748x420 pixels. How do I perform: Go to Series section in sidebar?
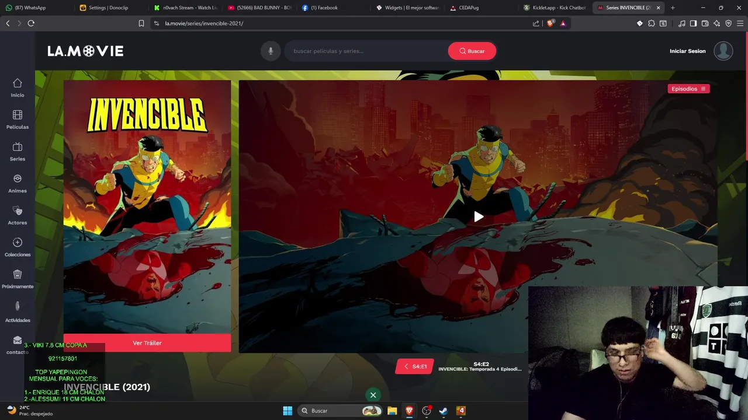[x=18, y=152]
